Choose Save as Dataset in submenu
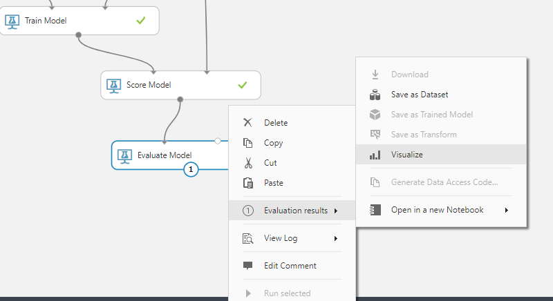The image size is (553, 301). [x=441, y=95]
